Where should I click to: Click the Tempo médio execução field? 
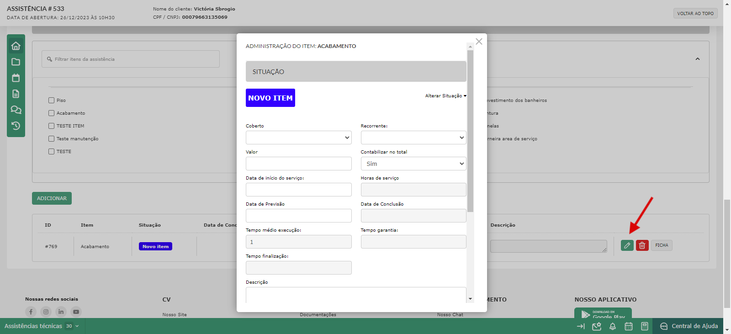pyautogui.click(x=299, y=242)
